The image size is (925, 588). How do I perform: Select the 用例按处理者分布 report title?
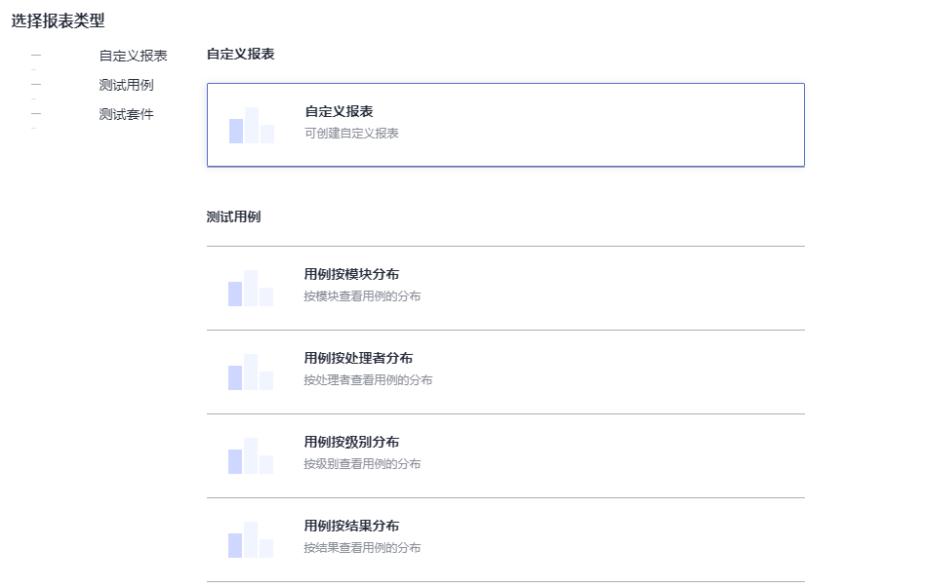[358, 358]
